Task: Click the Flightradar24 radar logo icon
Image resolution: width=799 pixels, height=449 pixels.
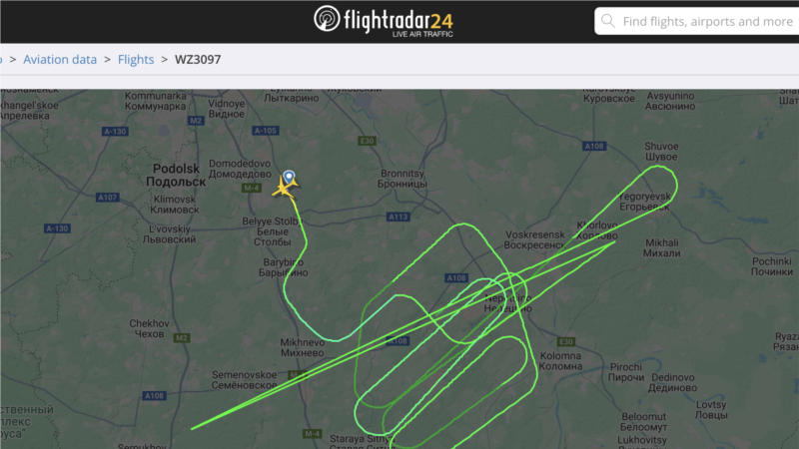Action: (327, 19)
